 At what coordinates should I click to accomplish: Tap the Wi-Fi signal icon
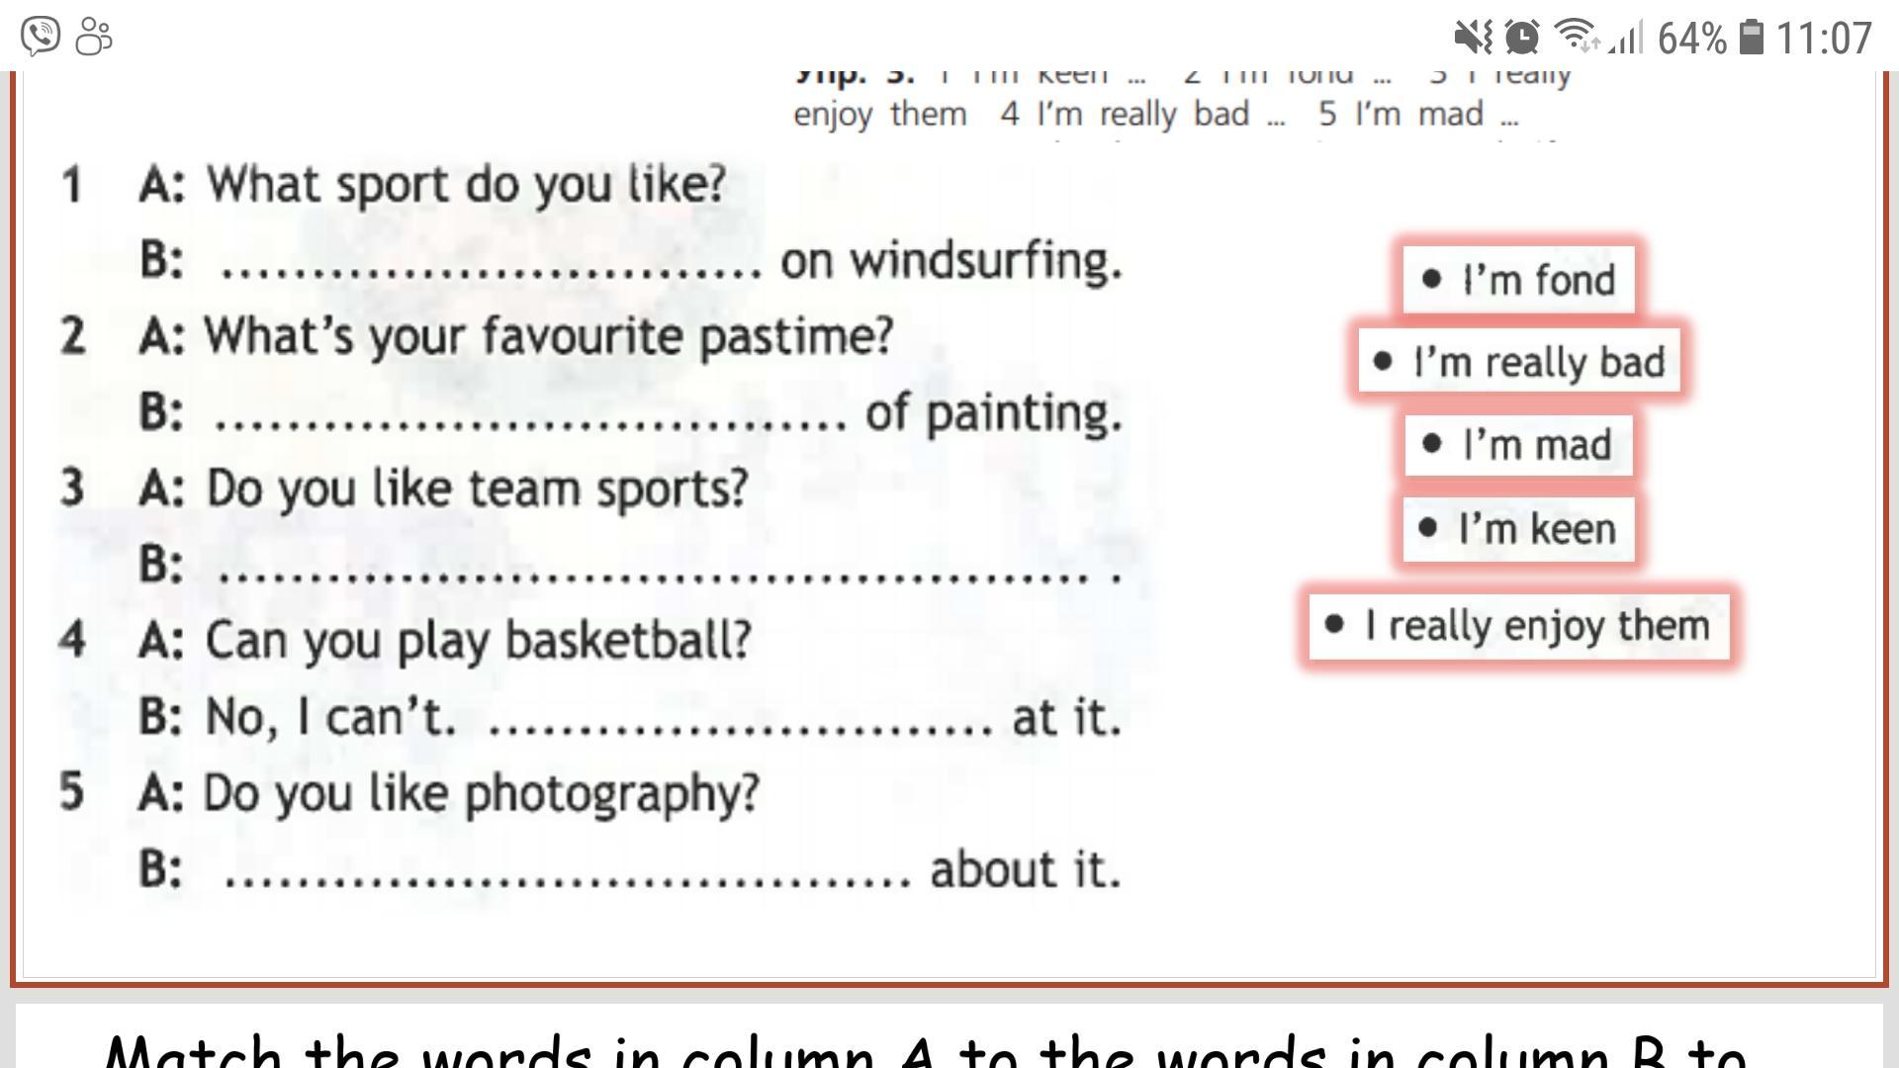1575,37
